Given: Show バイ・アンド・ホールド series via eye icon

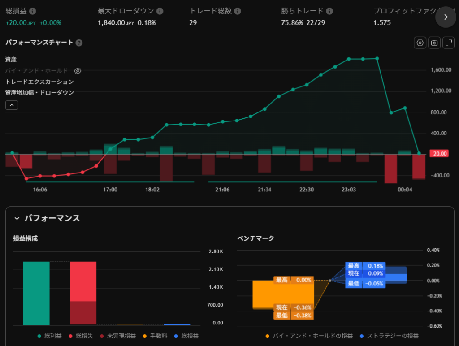Looking at the screenshot, I should point(77,71).
